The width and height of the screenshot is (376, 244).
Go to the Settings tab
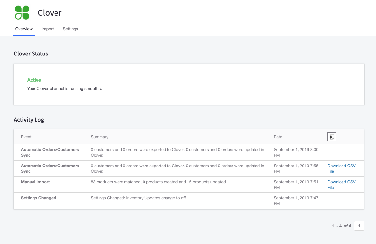coord(70,29)
